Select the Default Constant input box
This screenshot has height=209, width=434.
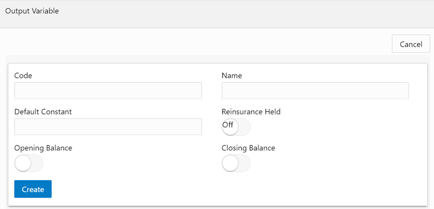click(108, 127)
